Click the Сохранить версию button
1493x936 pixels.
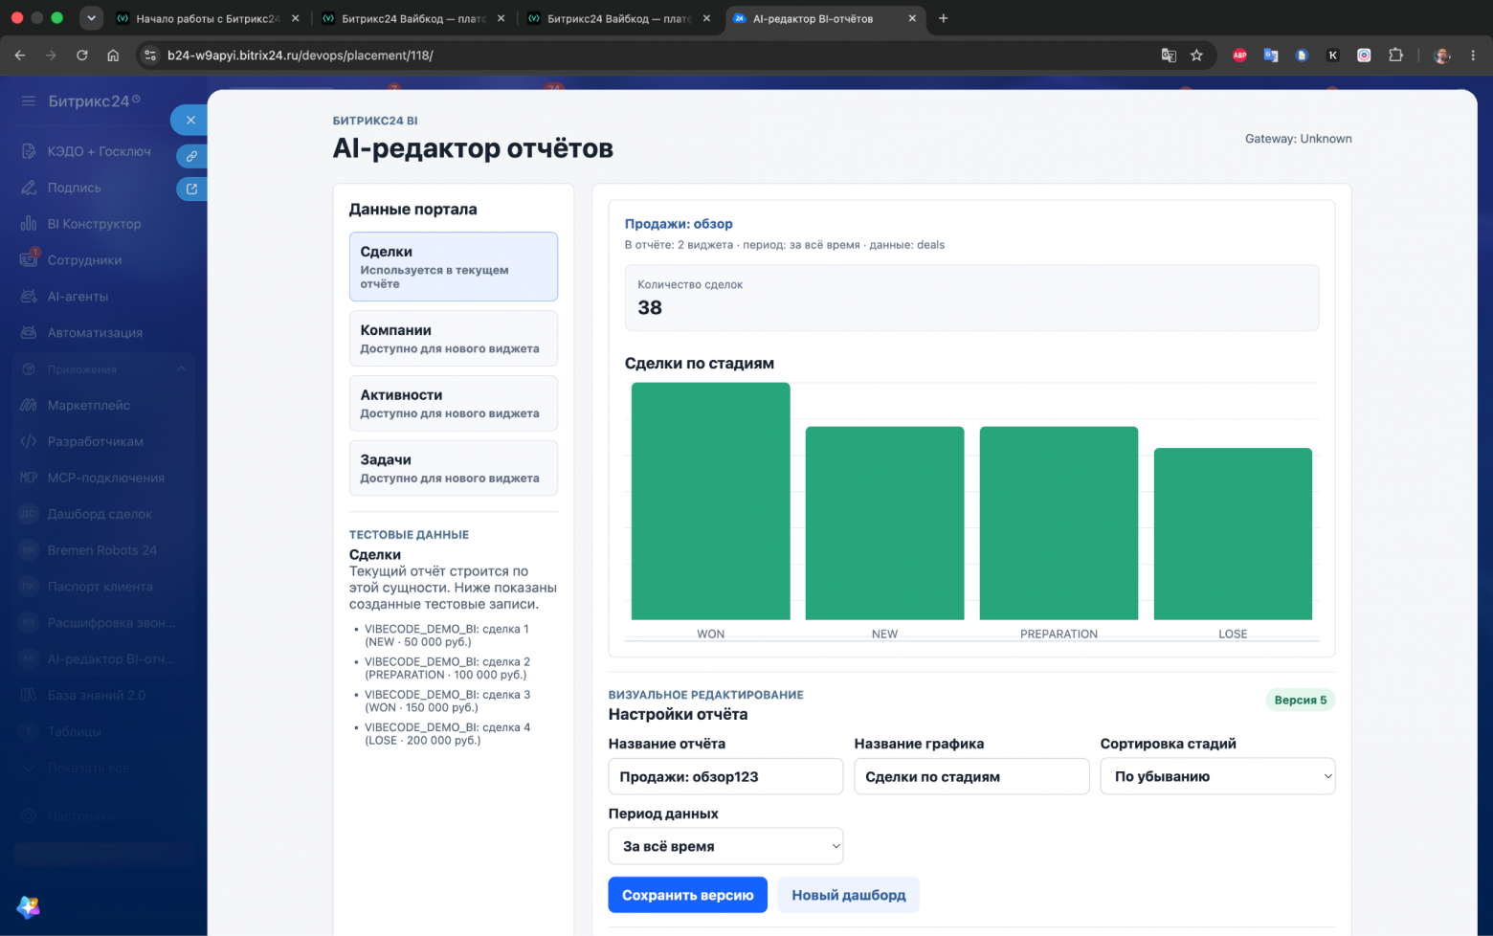(x=688, y=895)
